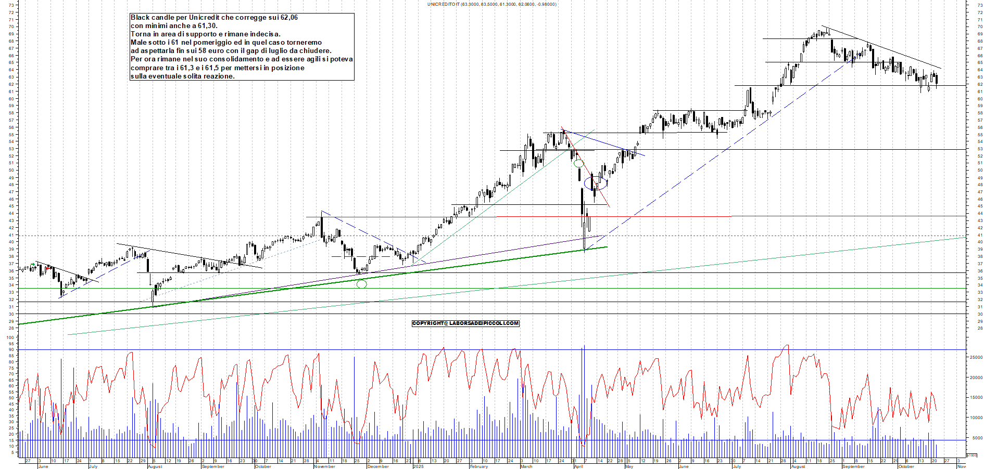984x469 pixels.
Task: Select the Black candle commentary text box
Action: [242, 47]
